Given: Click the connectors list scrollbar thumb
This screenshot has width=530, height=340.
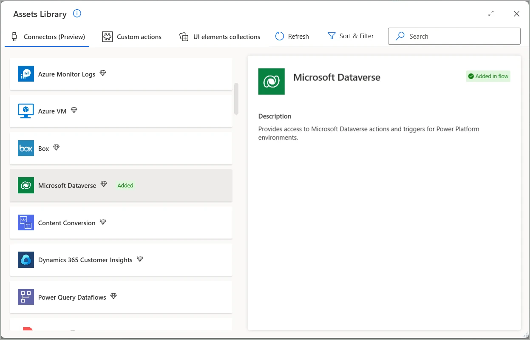Looking at the screenshot, I should click(x=236, y=99).
